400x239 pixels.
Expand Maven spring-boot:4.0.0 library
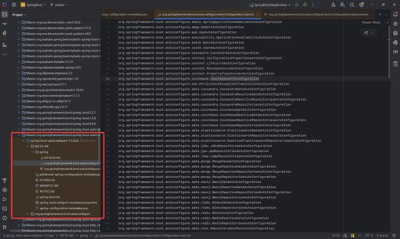(19, 124)
